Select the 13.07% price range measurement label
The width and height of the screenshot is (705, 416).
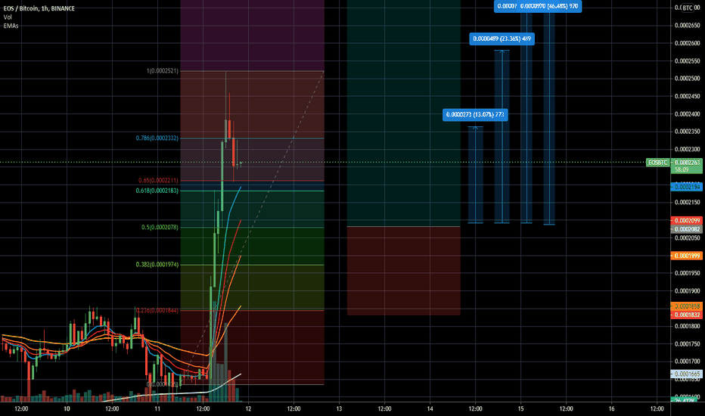475,115
